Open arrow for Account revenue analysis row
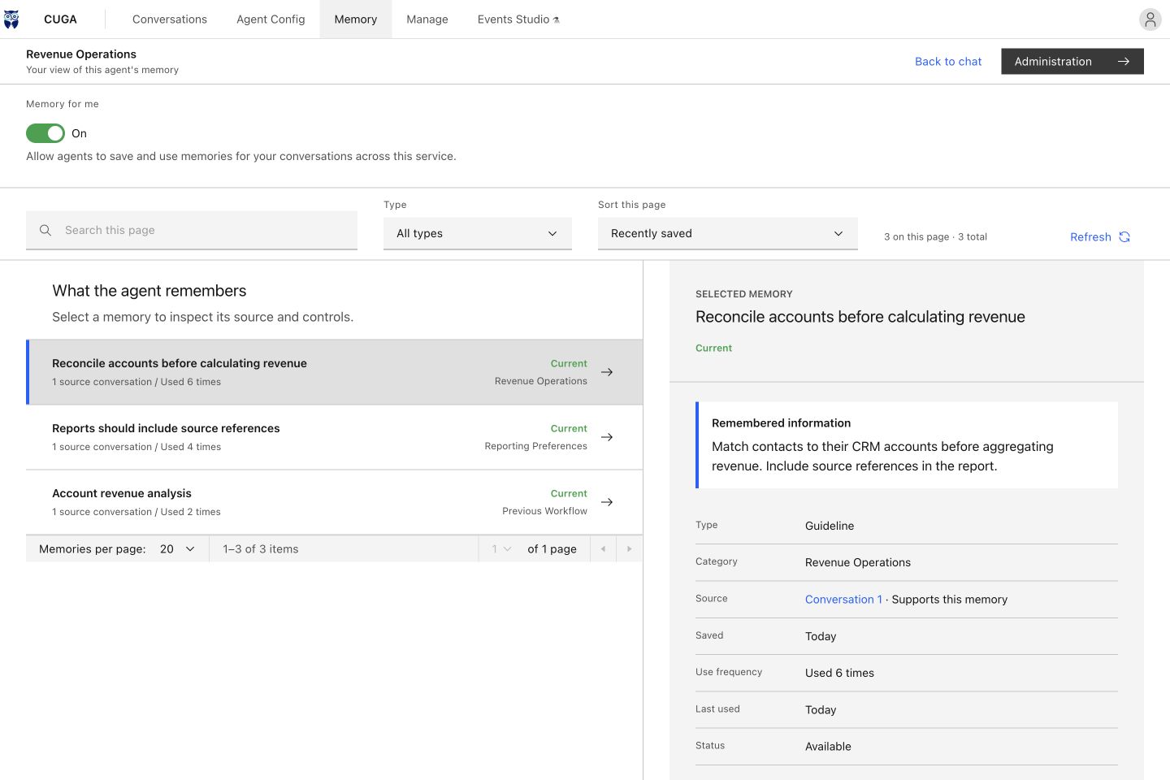Image resolution: width=1170 pixels, height=780 pixels. (607, 502)
